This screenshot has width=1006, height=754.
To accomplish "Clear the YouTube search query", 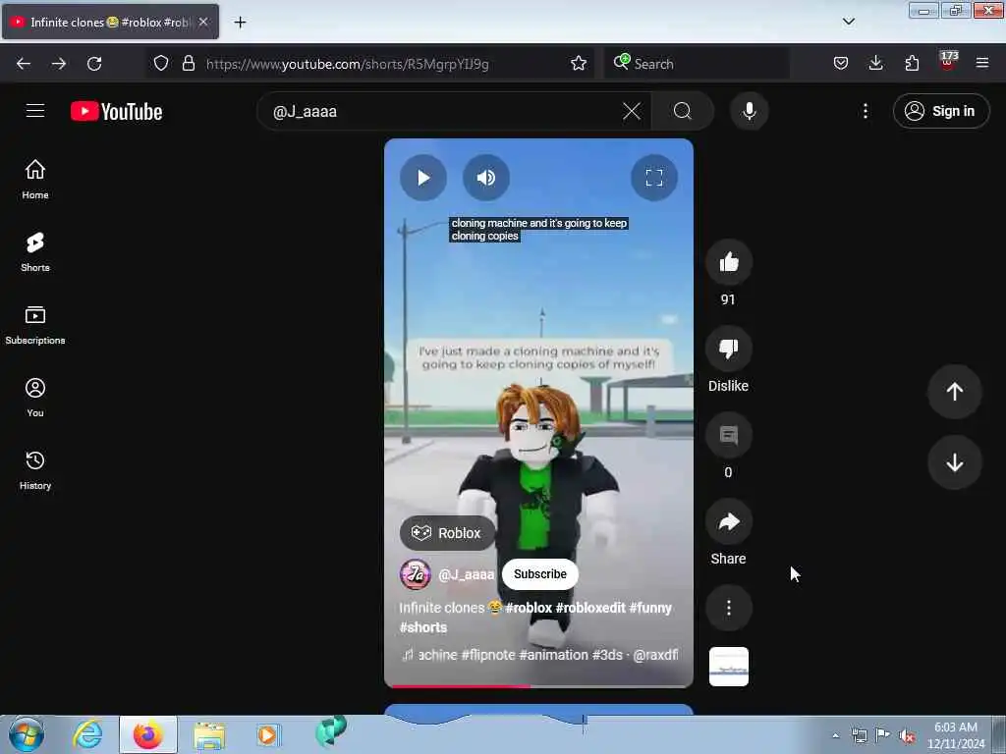I will point(632,112).
